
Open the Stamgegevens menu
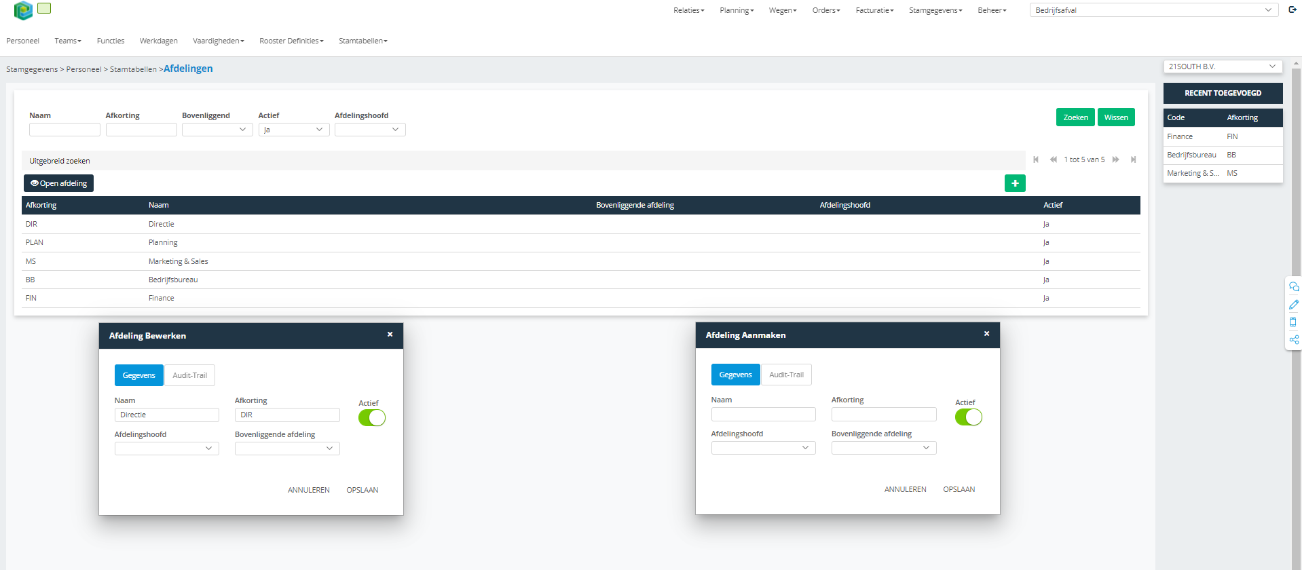tap(935, 10)
